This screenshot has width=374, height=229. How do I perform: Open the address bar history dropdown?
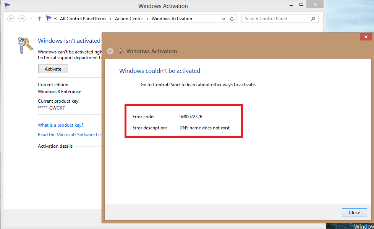coord(223,19)
